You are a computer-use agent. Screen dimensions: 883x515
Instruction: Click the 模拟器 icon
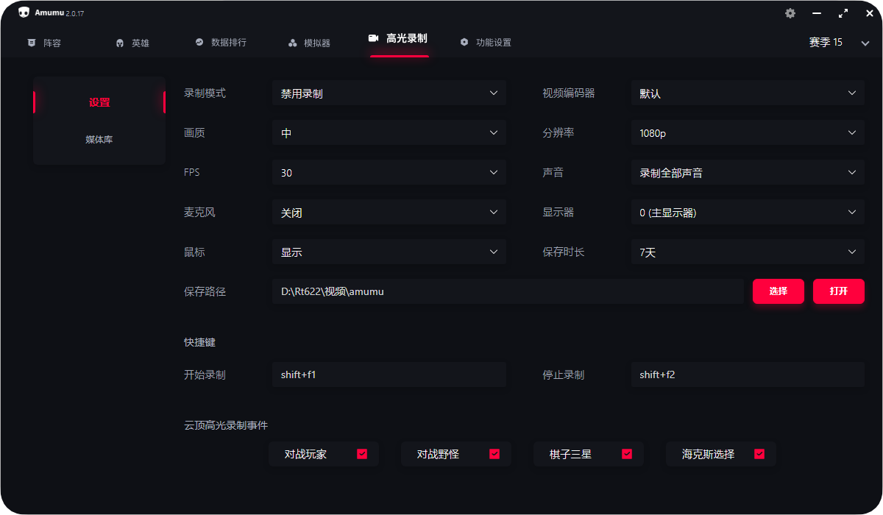coord(292,43)
